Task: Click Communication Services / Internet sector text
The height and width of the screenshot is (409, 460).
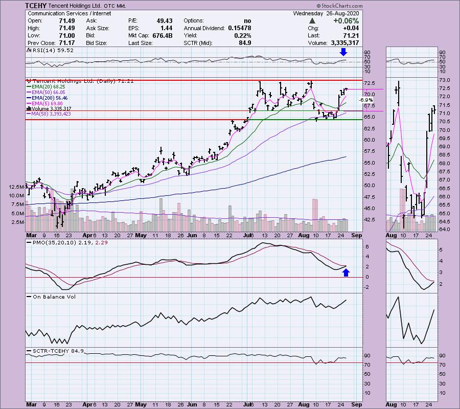Action: [69, 13]
